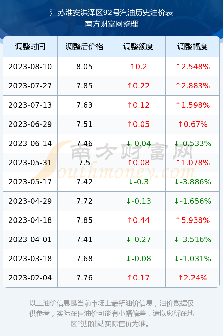Click the ↑0.22 adjustment value

138,86
